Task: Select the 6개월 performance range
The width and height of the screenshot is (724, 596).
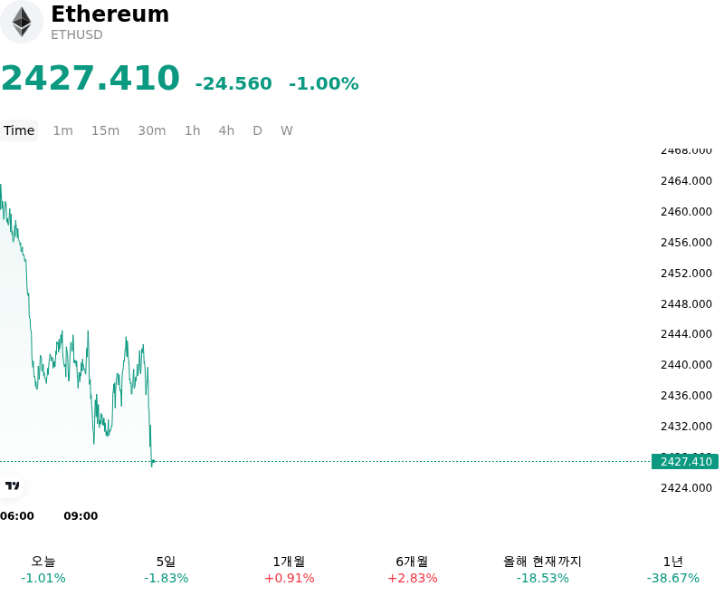Action: coord(413,570)
